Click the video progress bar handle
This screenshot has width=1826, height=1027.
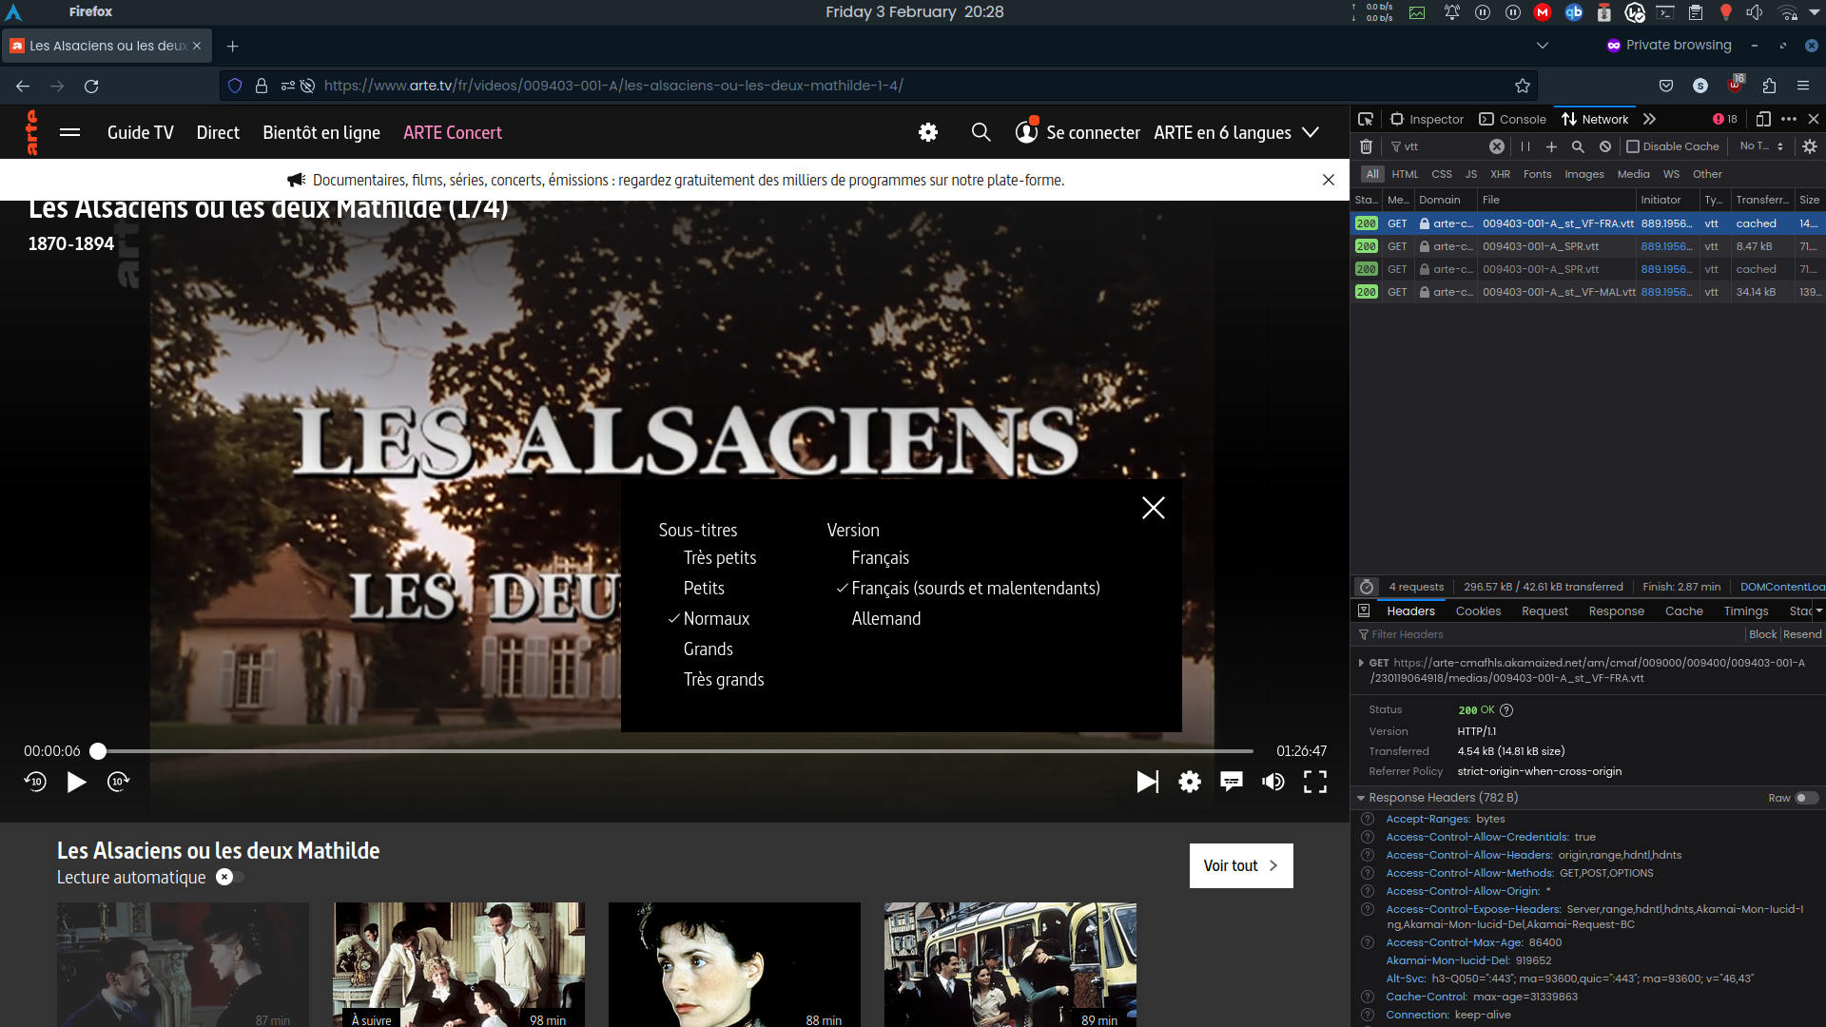pyautogui.click(x=98, y=751)
